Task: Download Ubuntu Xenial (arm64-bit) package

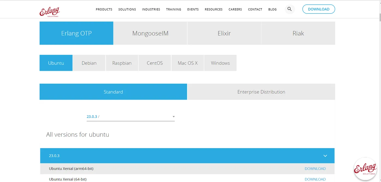Action: tap(315, 169)
